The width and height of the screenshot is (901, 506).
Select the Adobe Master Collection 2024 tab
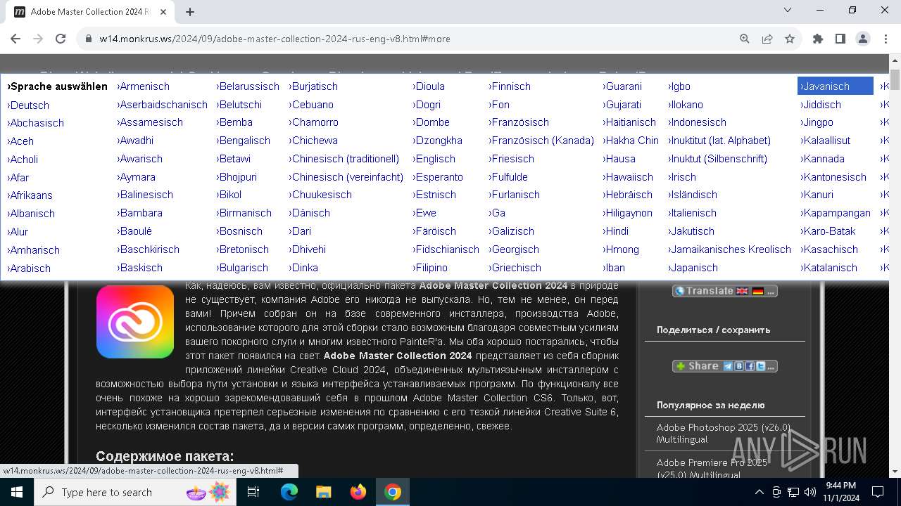pyautogui.click(x=89, y=12)
